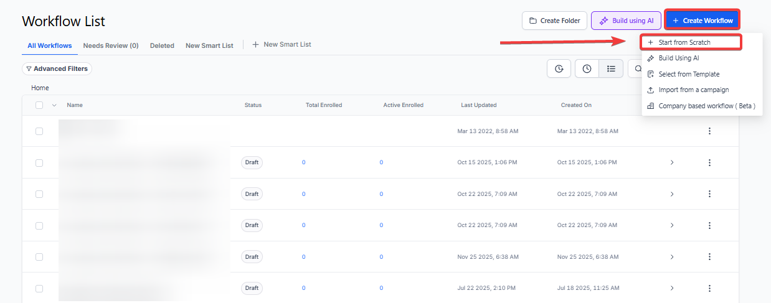
Task: Click the Create Folder button
Action: click(554, 21)
